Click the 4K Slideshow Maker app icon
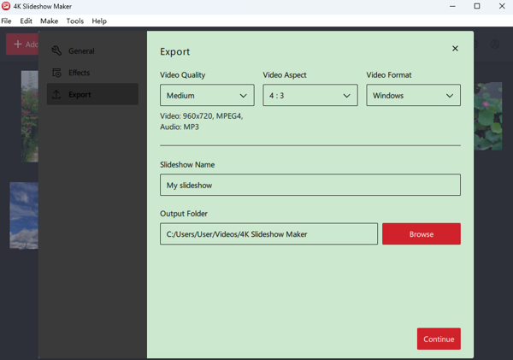The image size is (513, 360). coord(7,6)
